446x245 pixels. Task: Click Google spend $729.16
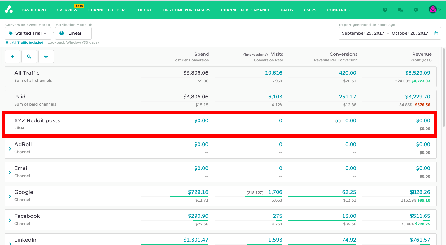198,192
